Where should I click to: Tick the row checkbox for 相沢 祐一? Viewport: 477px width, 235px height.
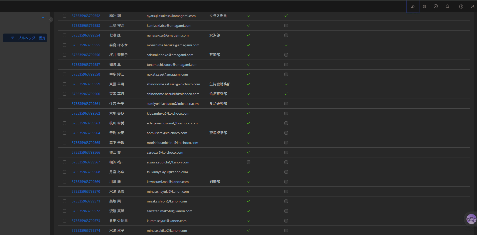click(65, 162)
